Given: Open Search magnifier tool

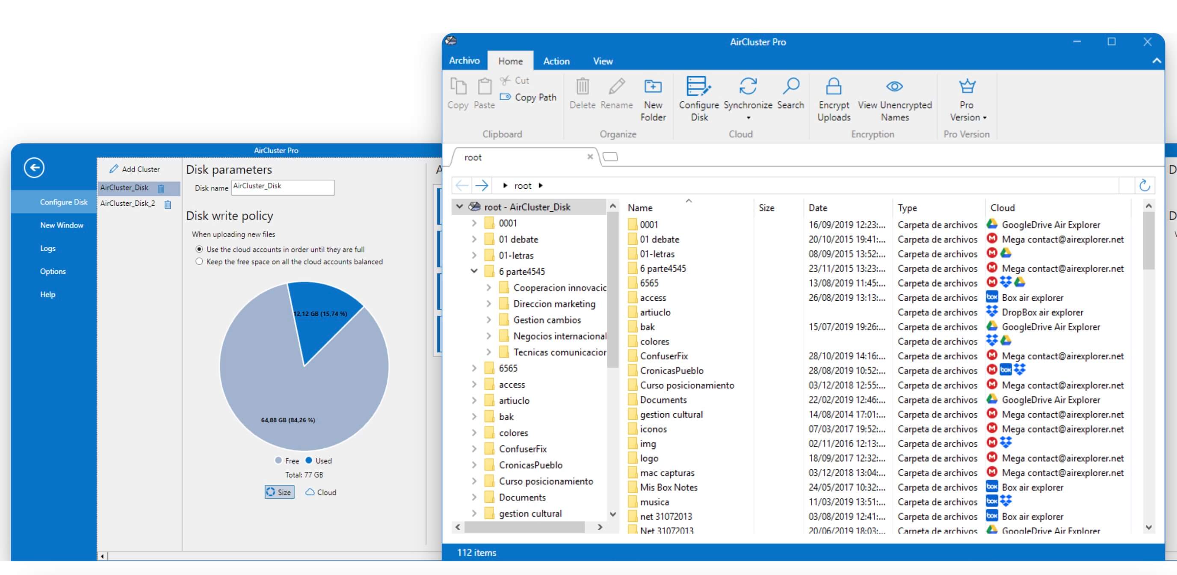Looking at the screenshot, I should pyautogui.click(x=790, y=86).
